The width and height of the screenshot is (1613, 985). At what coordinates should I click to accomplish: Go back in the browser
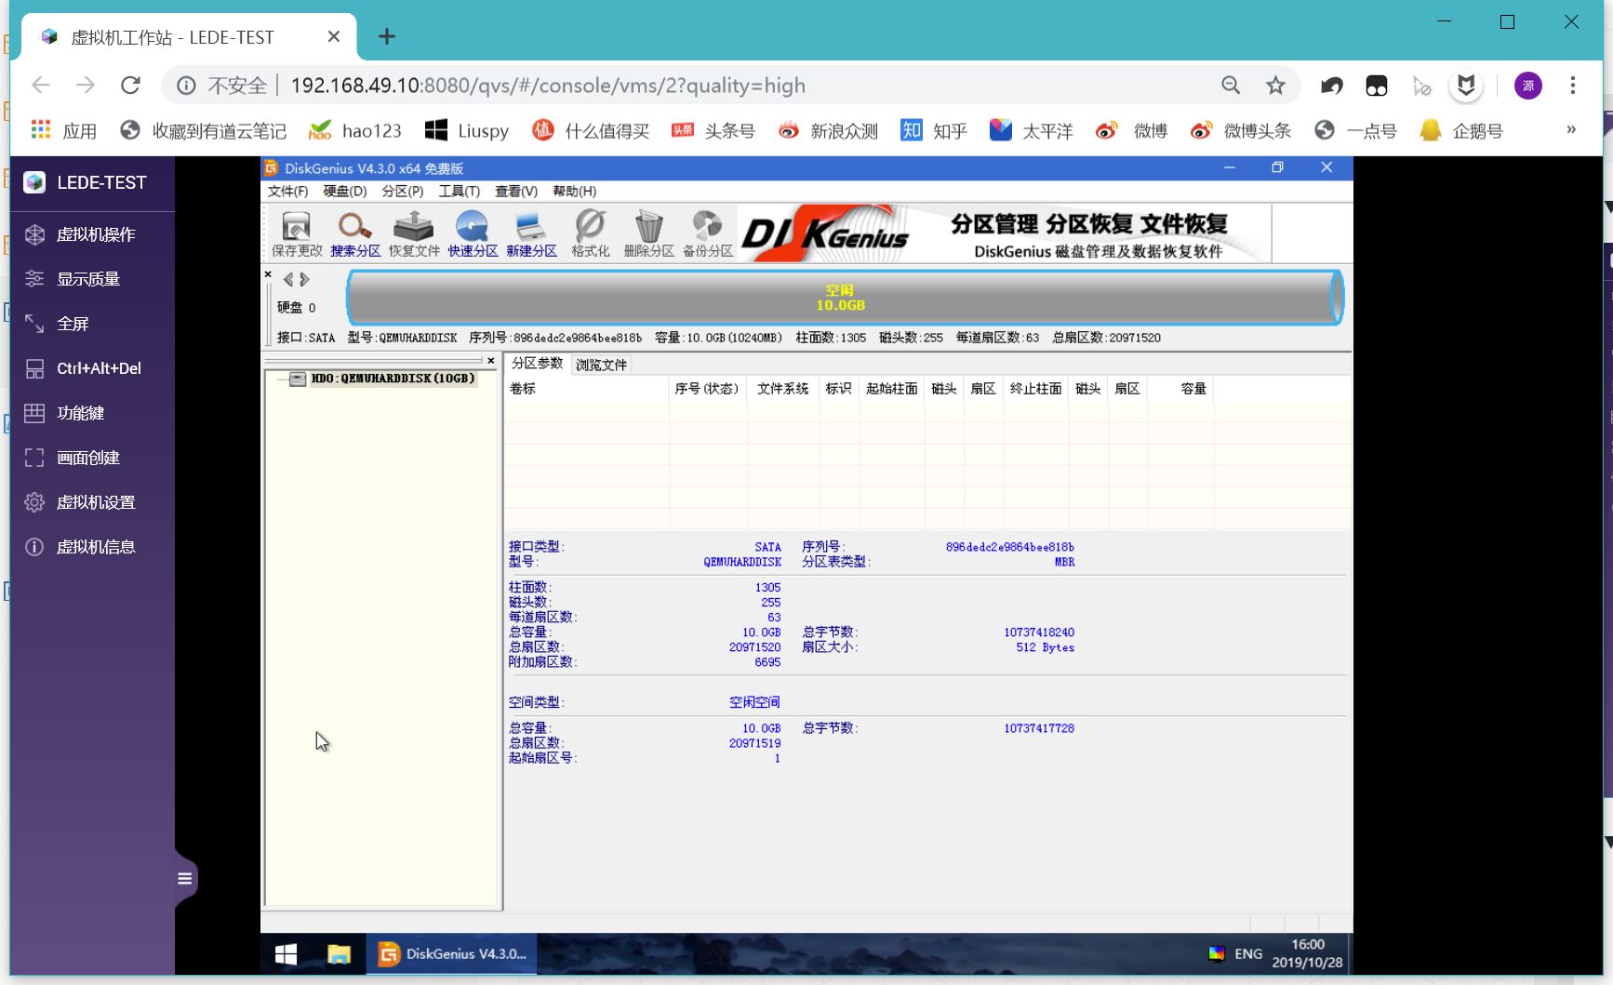pyautogui.click(x=41, y=86)
